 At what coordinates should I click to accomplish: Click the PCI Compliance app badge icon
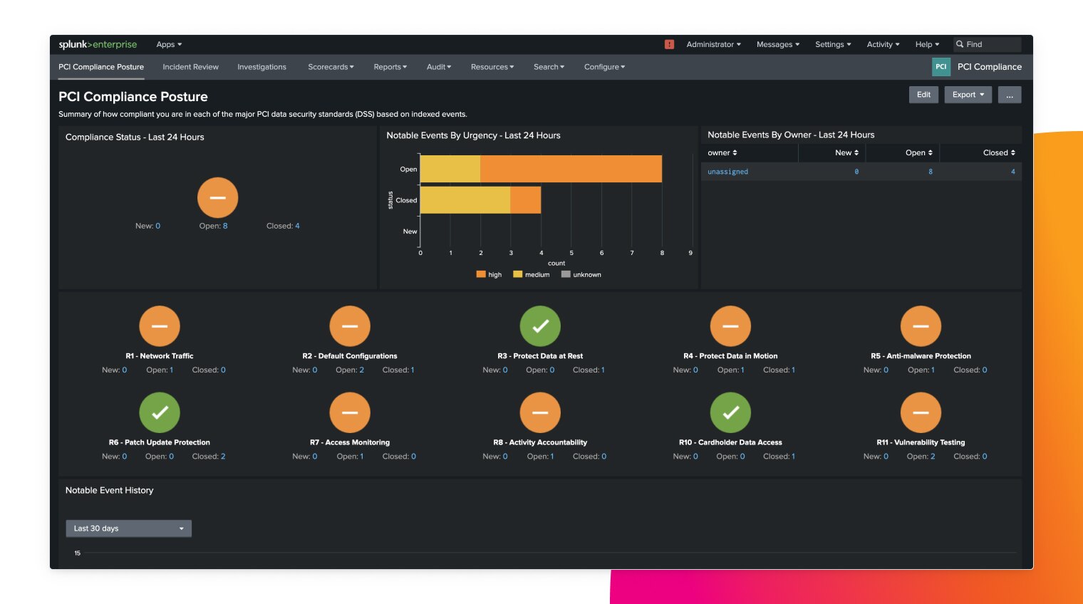(941, 67)
